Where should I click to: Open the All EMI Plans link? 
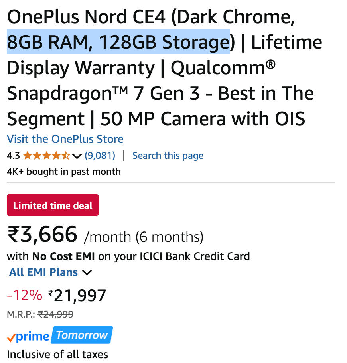point(43,272)
